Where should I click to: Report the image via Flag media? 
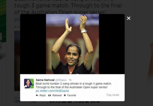[x=113, y=95]
